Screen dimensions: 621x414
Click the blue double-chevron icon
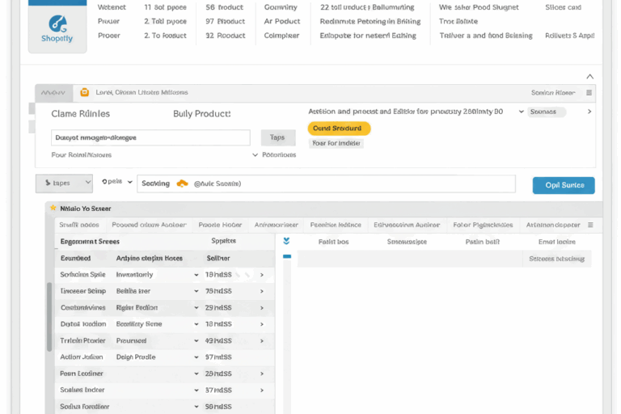pos(286,241)
